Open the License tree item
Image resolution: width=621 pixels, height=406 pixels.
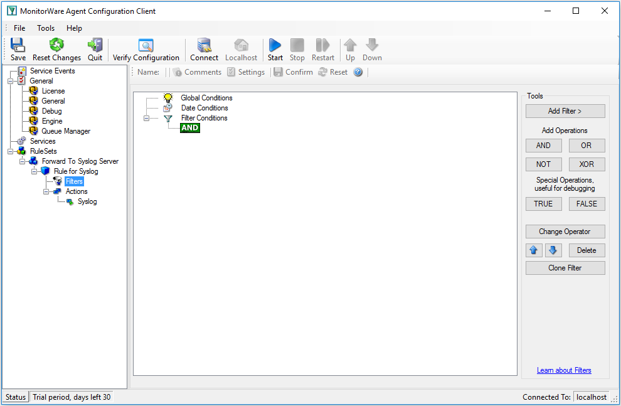pos(53,91)
